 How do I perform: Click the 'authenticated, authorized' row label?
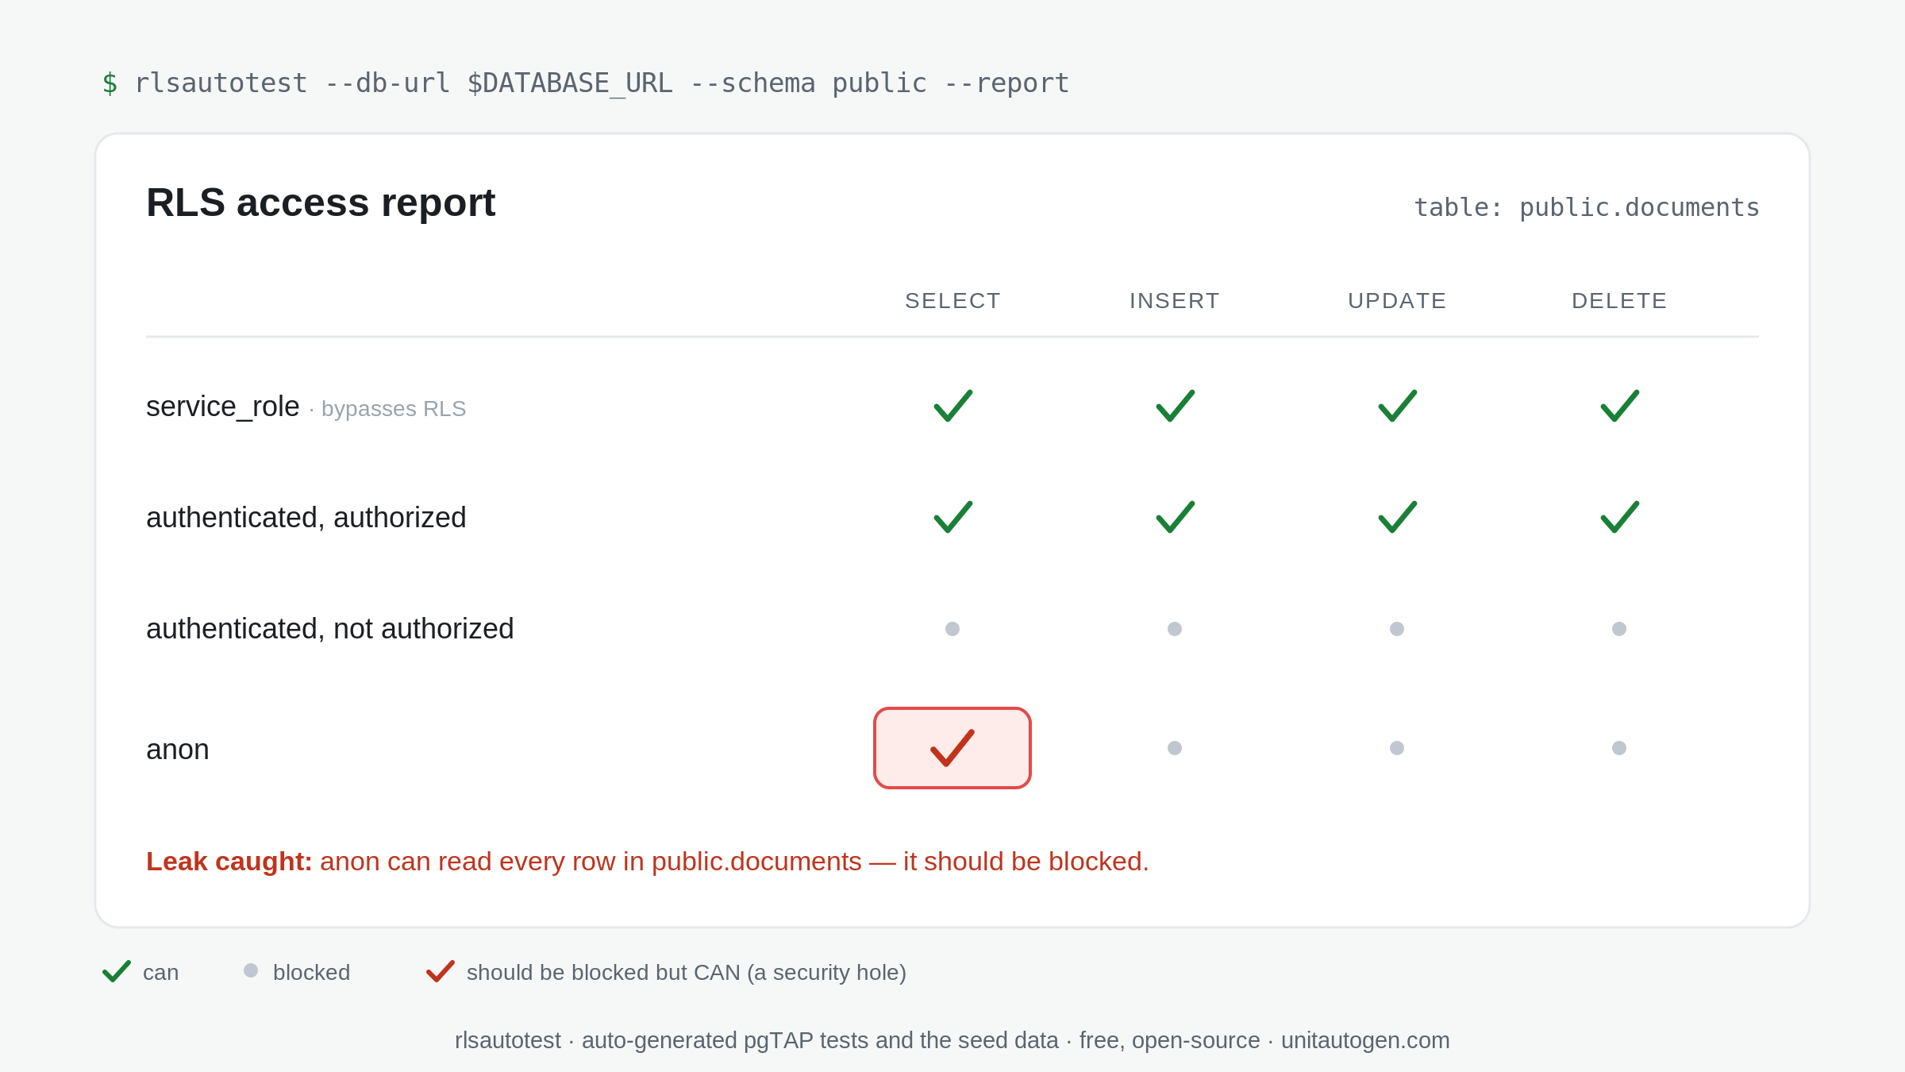[x=306, y=518]
